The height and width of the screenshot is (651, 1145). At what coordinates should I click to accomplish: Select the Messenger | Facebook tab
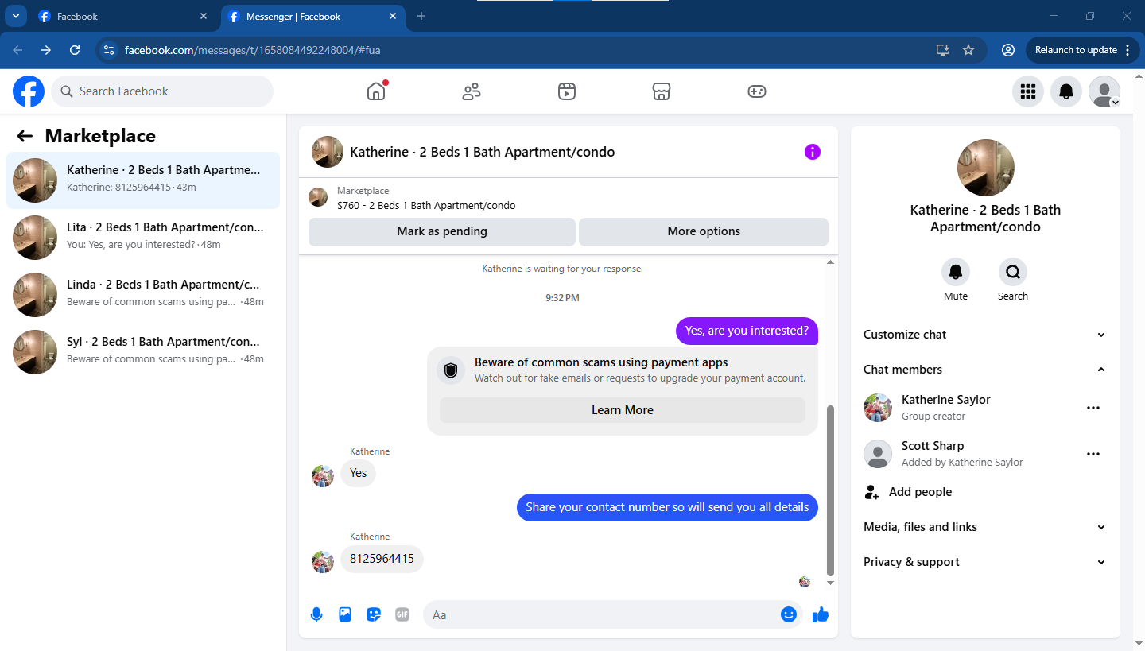coord(312,16)
